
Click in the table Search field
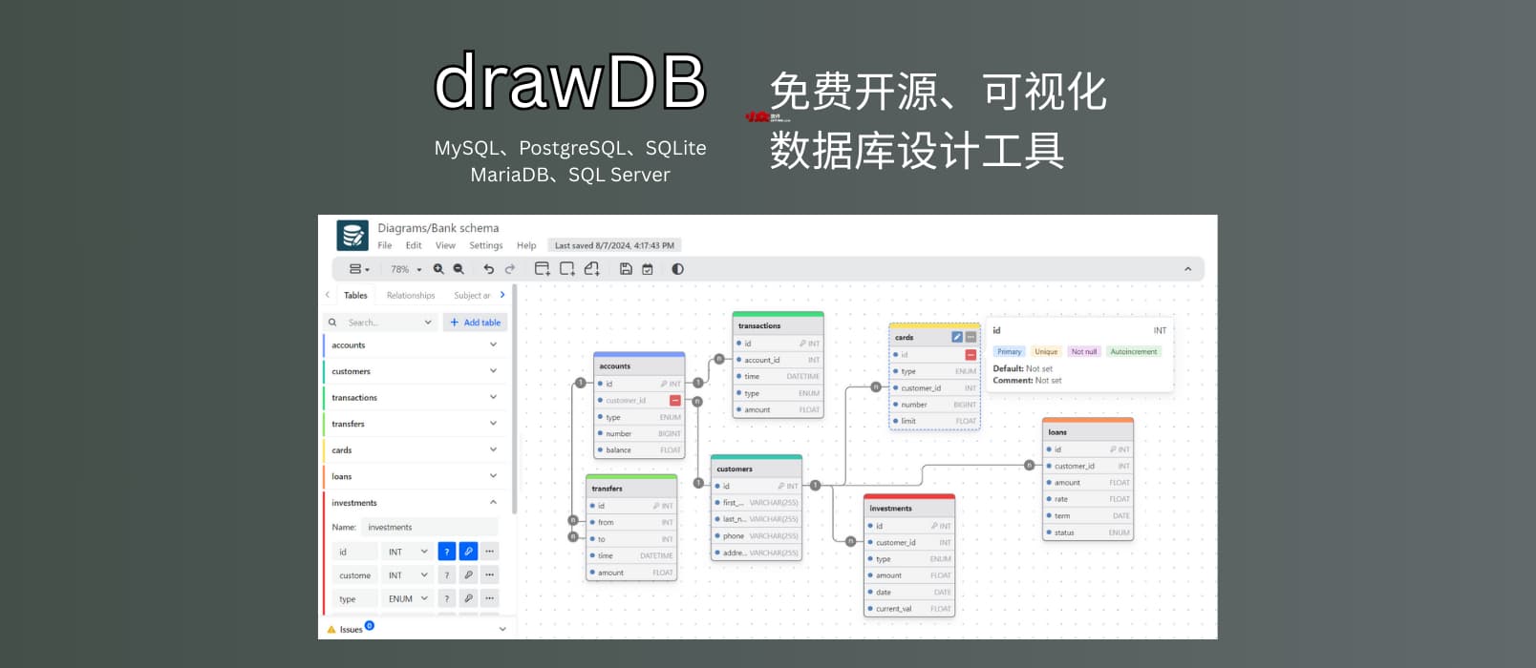382,323
